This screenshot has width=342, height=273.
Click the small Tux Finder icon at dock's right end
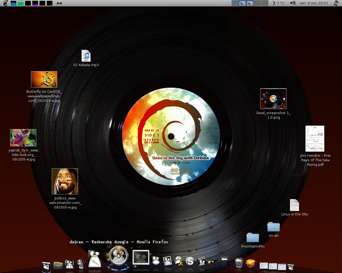tap(291, 267)
